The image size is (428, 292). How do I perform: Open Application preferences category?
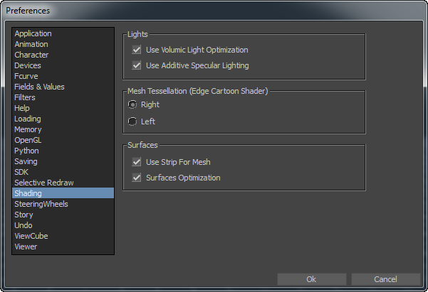[33, 33]
